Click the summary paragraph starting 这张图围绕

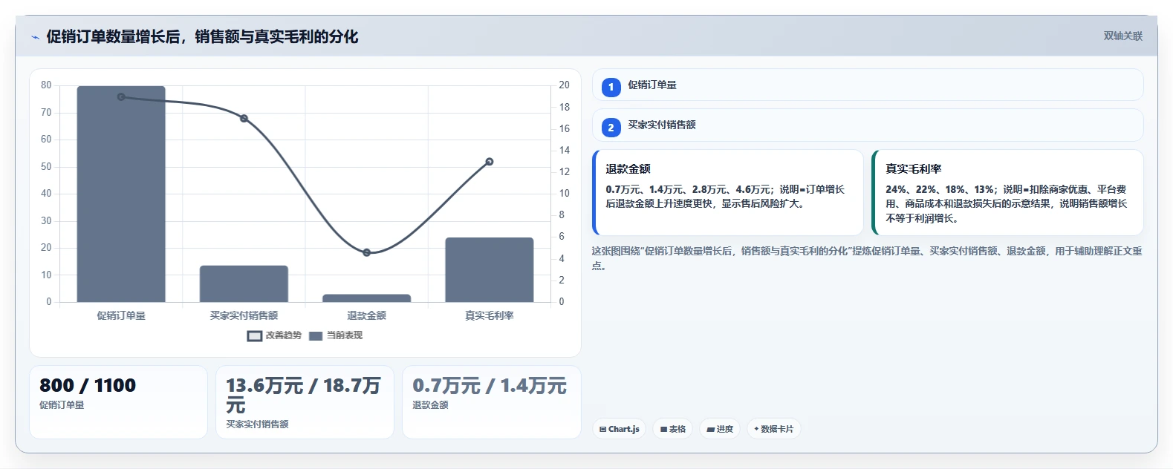pyautogui.click(x=867, y=258)
